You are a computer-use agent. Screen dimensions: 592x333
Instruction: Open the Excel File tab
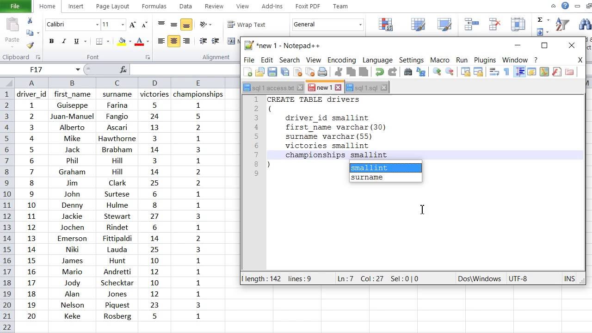coord(15,6)
